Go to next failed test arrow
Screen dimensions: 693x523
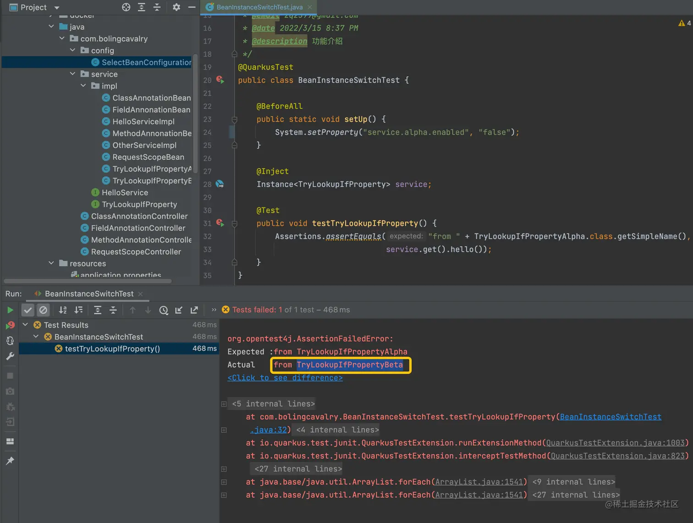tap(148, 310)
